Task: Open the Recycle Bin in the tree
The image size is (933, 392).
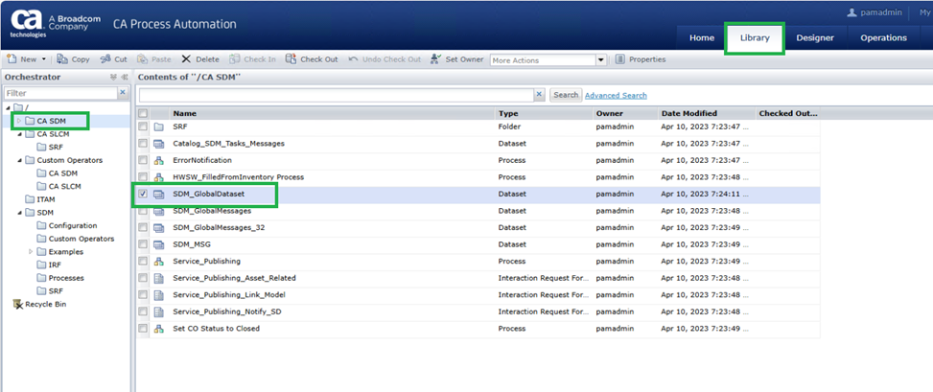Action: [18, 304]
